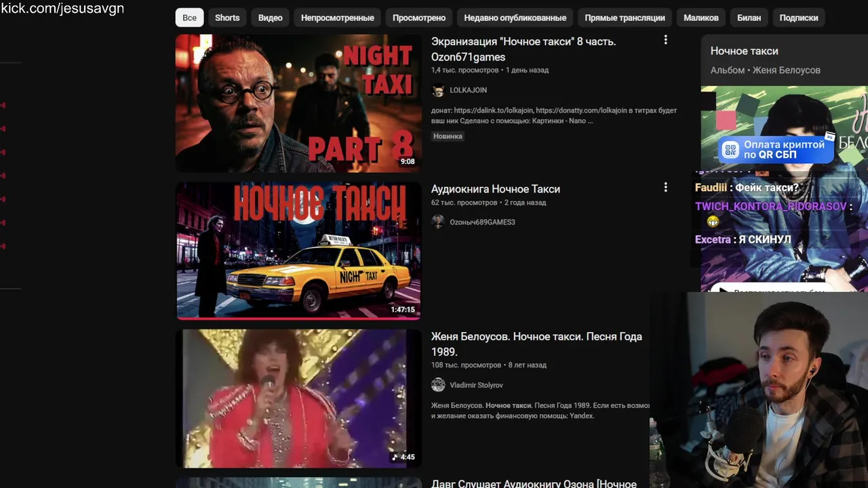Select 'Недавно опубликованные' filter chip

(515, 18)
